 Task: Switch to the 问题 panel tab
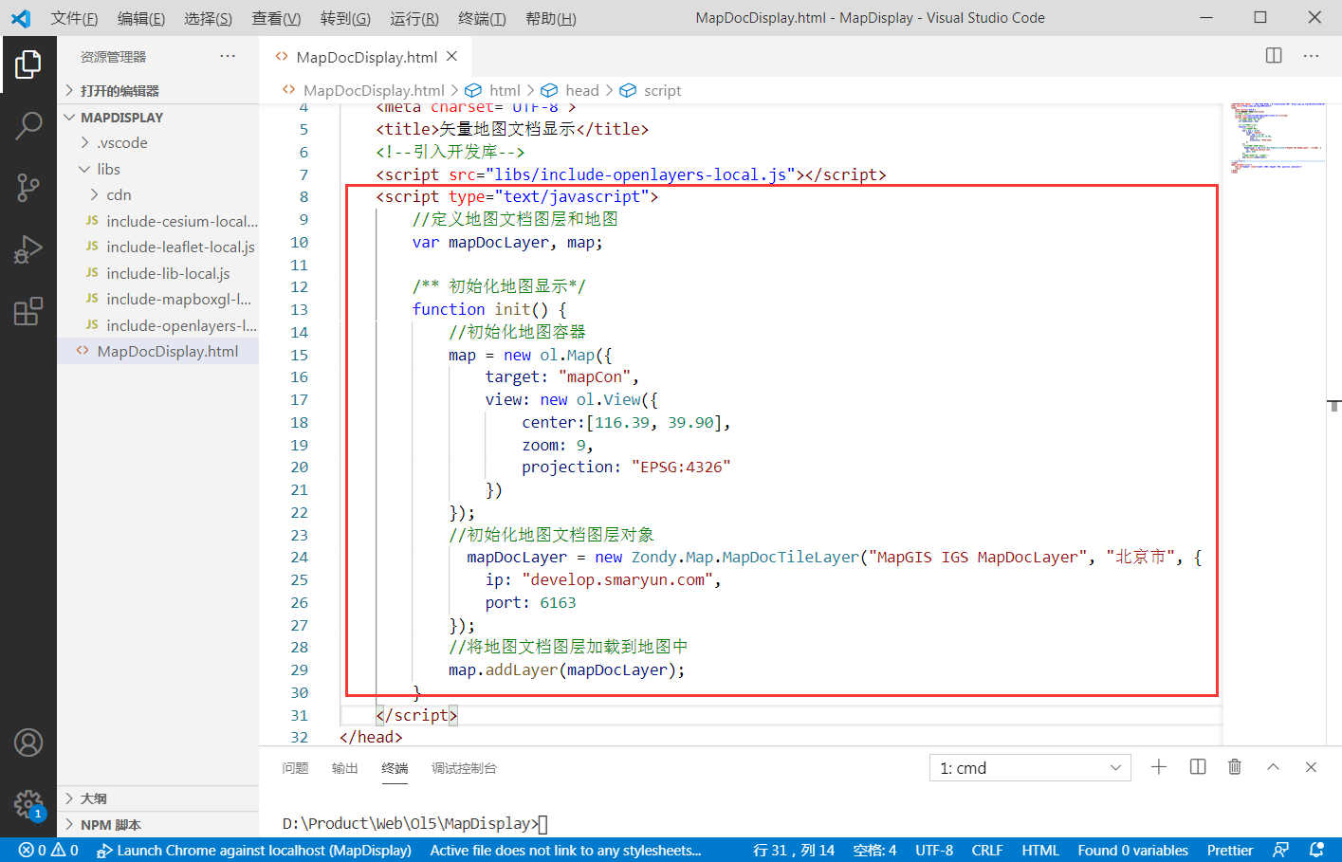(x=295, y=768)
